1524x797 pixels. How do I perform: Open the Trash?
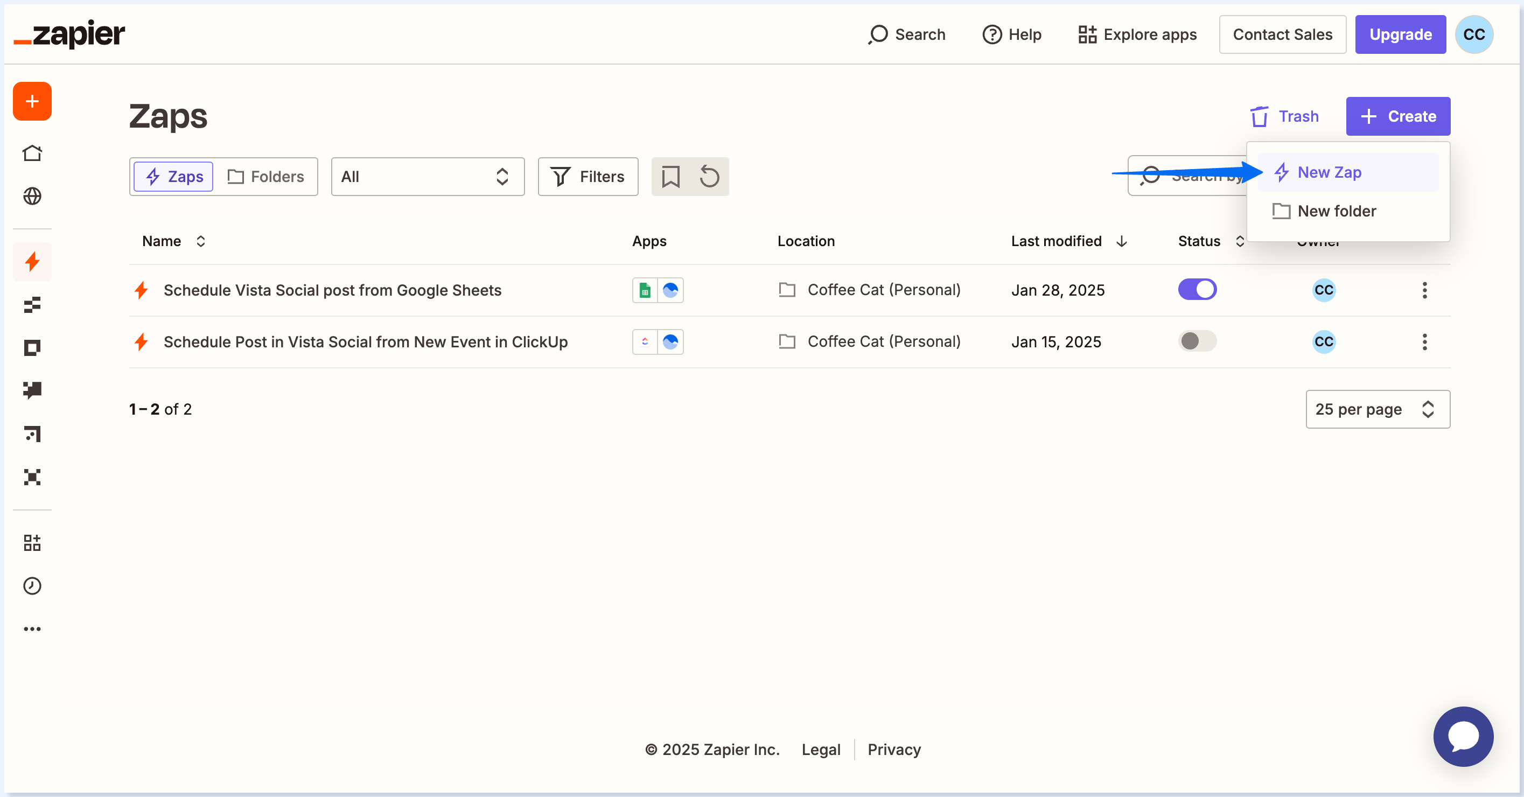coord(1284,116)
